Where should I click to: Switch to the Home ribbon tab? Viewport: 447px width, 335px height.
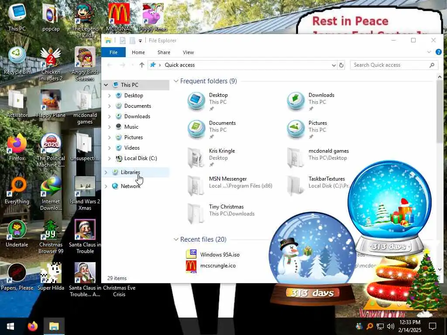click(138, 52)
